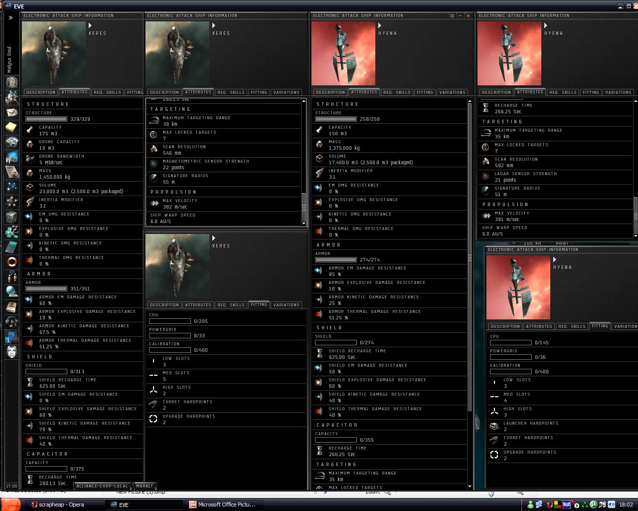Switch to Description tab in first Keres window
638x511 pixels.
(41, 92)
